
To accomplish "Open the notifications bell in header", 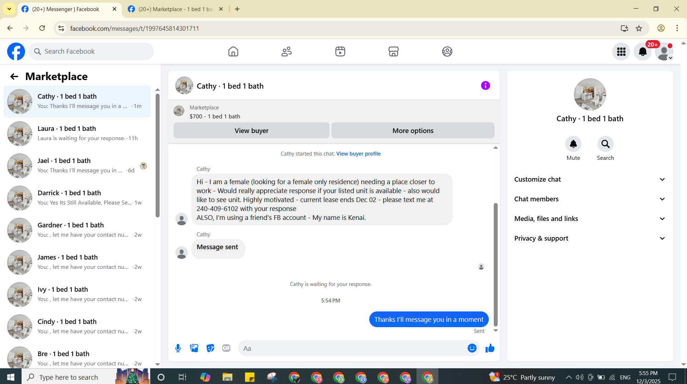I will (643, 52).
